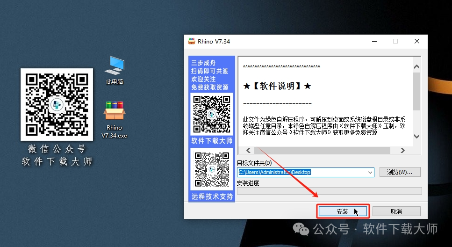Close the Rhino V7.34 installer window

[417, 41]
